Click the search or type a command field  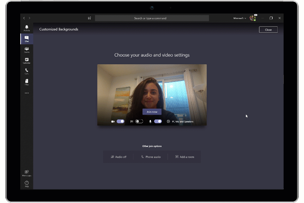152,18
